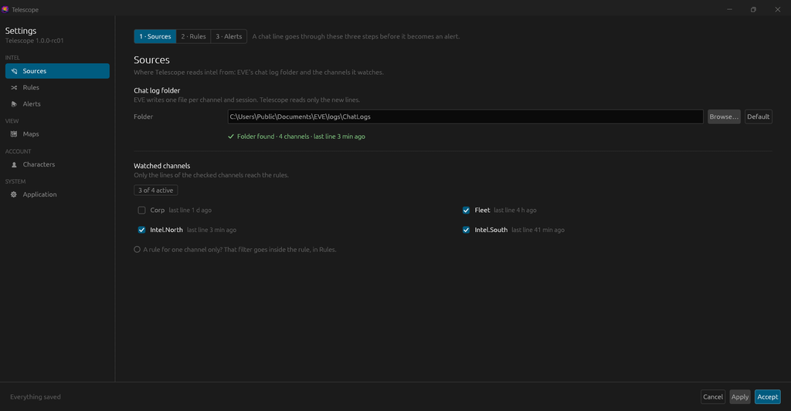Viewport: 791px width, 411px height.
Task: Click the chat log Folder path field
Action: tap(465, 116)
